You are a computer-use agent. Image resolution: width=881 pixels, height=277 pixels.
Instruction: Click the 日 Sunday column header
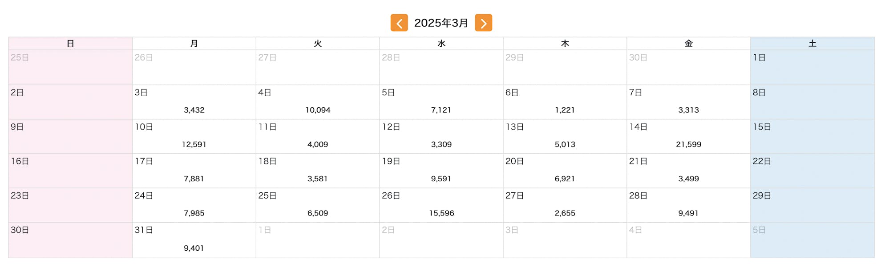point(70,44)
